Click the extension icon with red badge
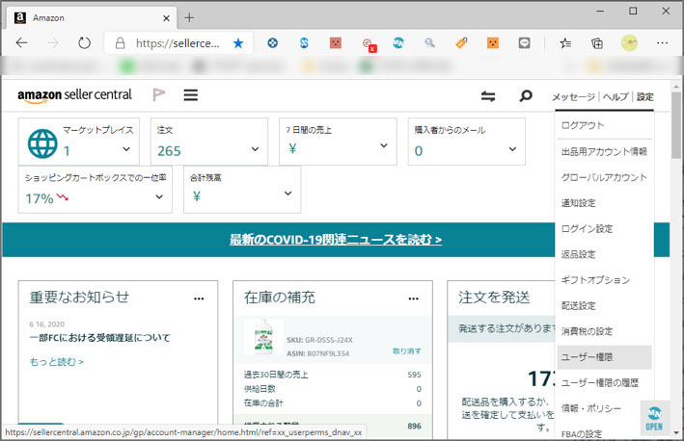684x441 pixels. click(x=369, y=44)
